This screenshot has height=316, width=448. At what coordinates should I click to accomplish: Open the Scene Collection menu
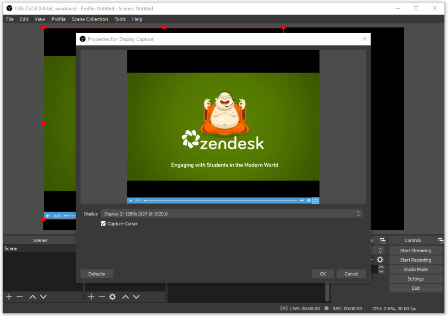click(x=90, y=19)
